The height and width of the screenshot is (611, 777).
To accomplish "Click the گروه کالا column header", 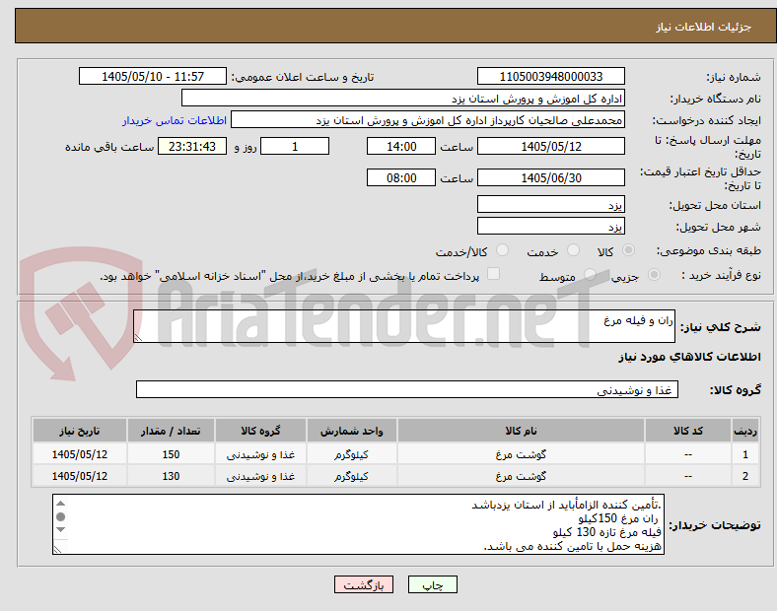I will click(260, 431).
